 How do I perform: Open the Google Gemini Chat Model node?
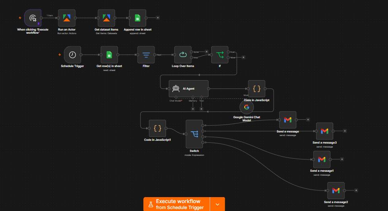[x=247, y=107]
